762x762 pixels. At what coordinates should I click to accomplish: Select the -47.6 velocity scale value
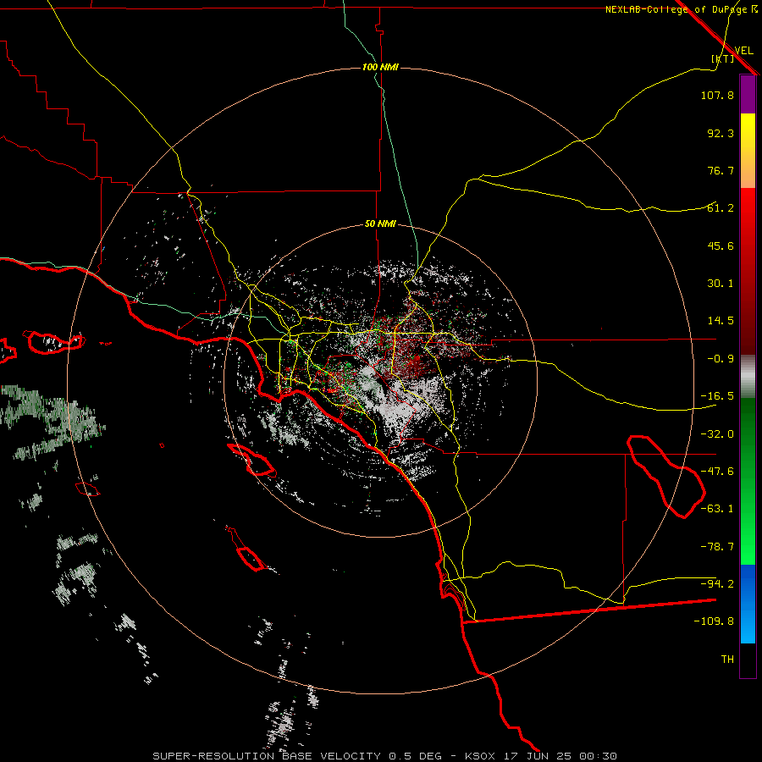[x=717, y=472]
